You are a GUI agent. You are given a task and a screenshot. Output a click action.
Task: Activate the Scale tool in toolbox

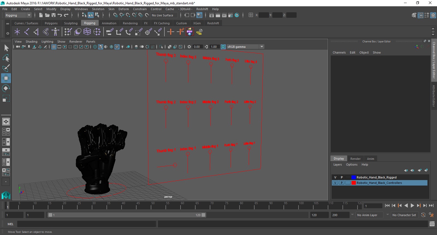point(6,98)
